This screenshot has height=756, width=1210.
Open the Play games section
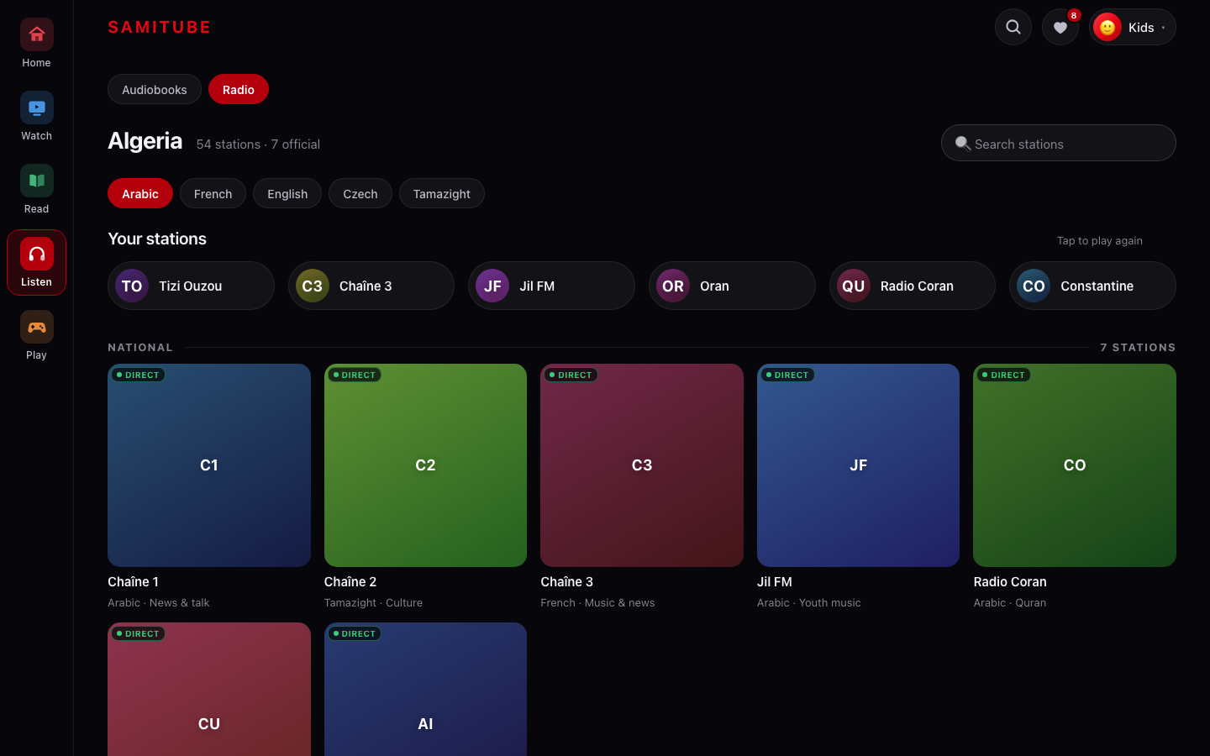click(x=36, y=336)
